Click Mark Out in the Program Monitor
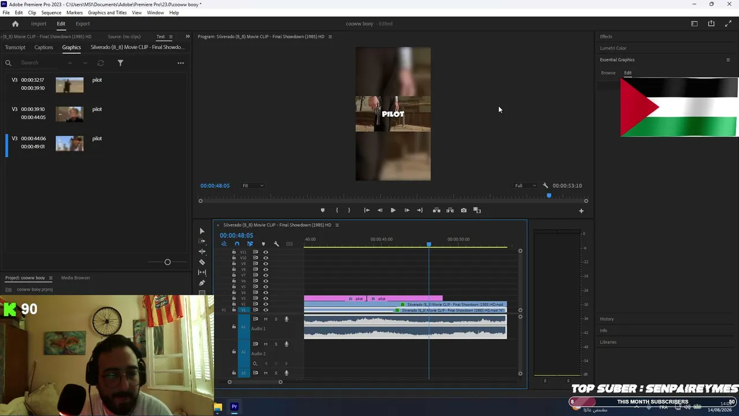 coord(349,210)
